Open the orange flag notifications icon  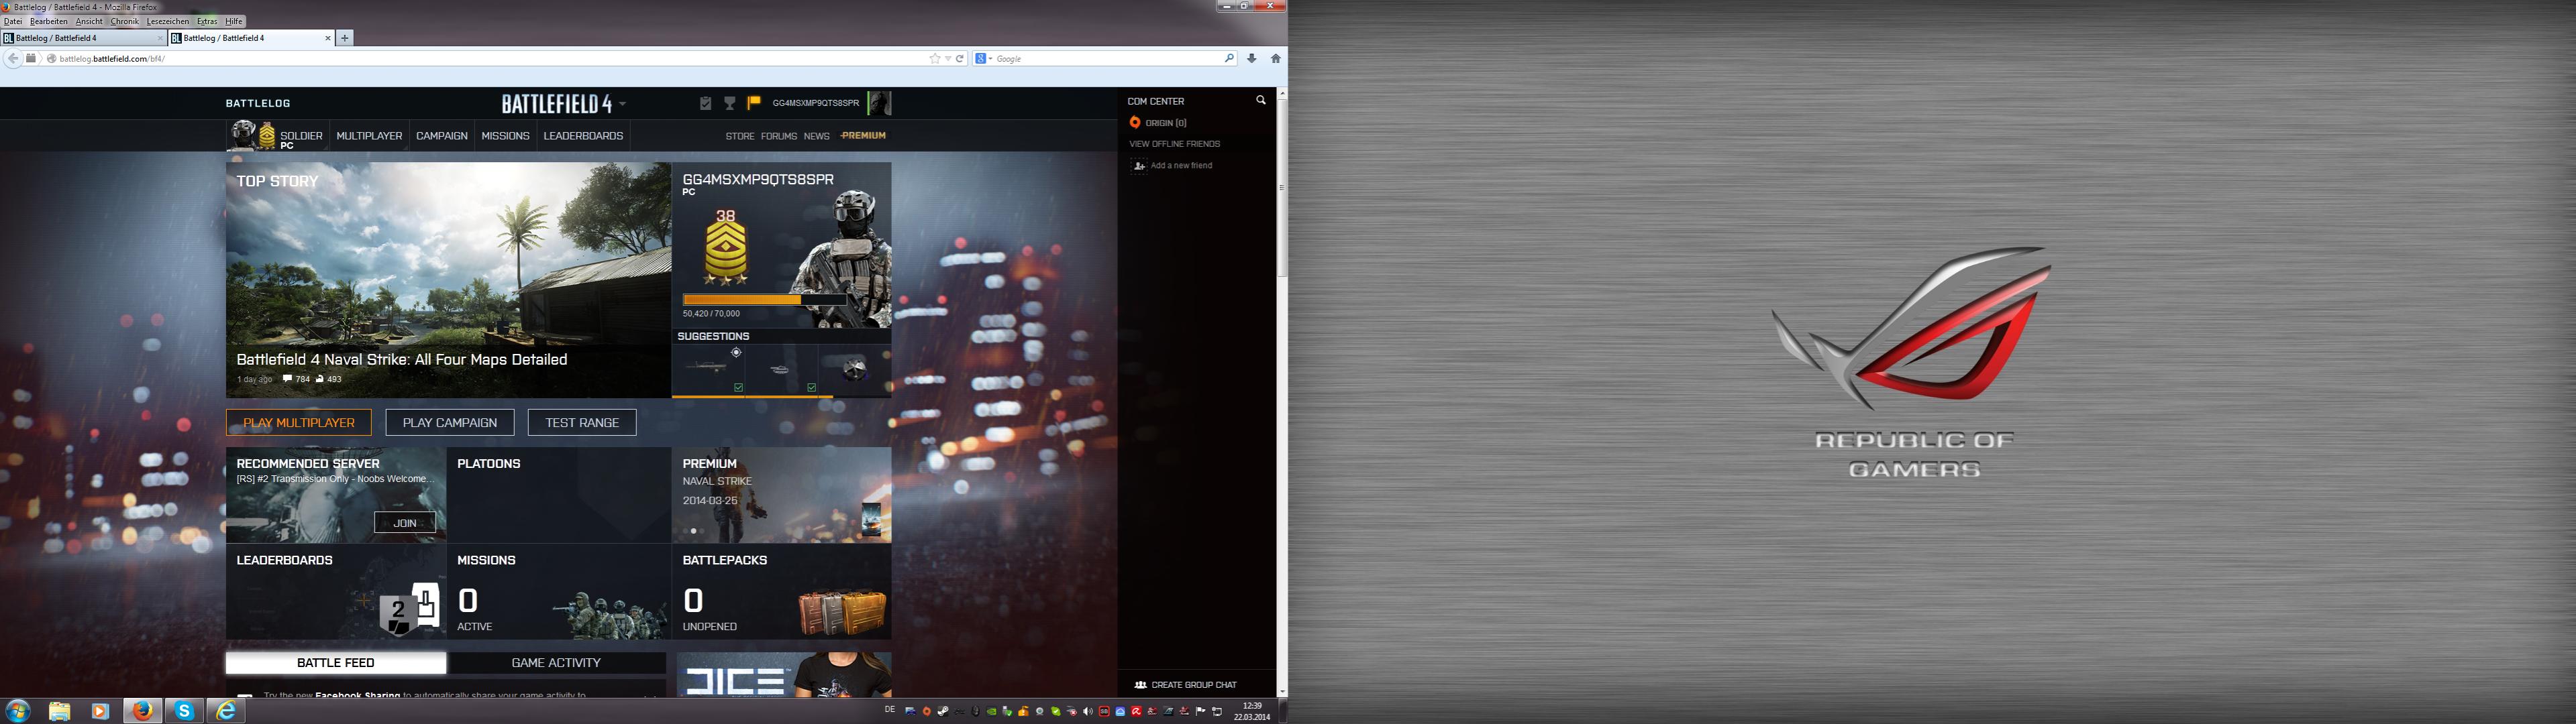click(x=754, y=102)
